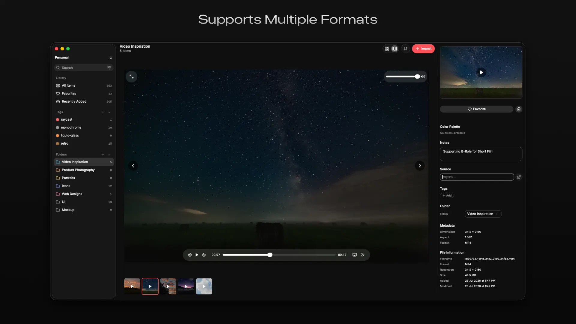
Task: Click the 49.5 MB size value
Action: [x=470, y=275]
